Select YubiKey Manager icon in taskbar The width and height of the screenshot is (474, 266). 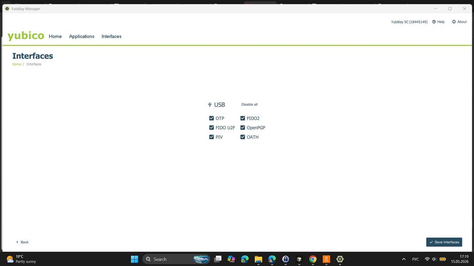340,259
